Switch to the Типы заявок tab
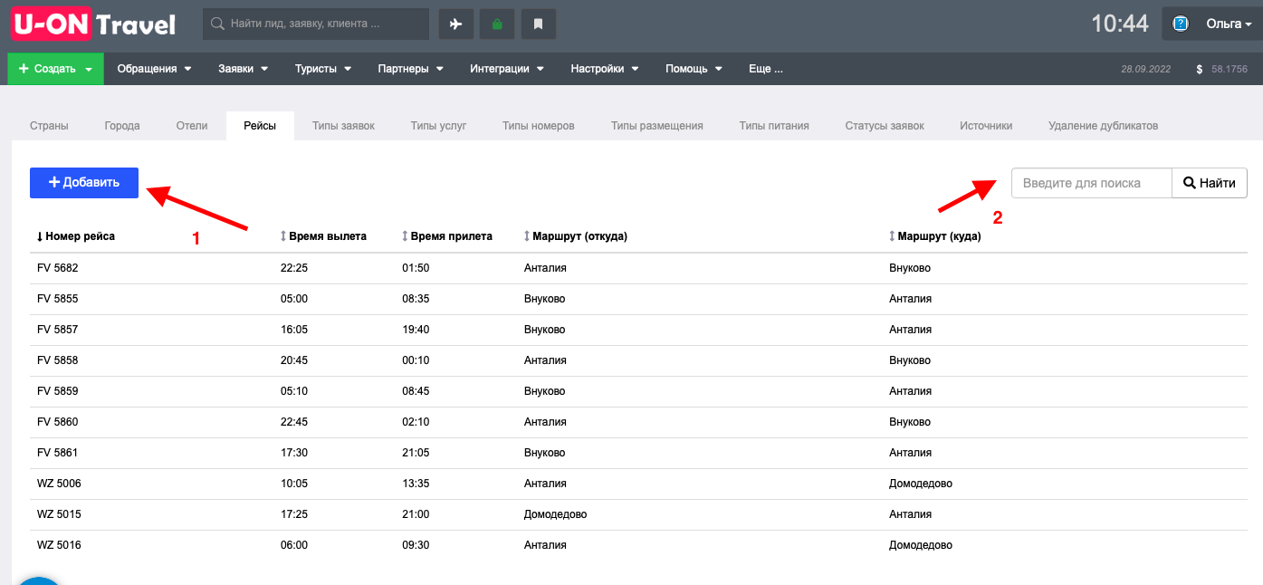Image resolution: width=1263 pixels, height=585 pixels. [x=343, y=126]
